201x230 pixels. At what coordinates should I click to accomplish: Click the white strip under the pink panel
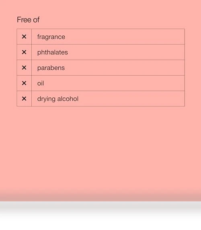click(100, 224)
